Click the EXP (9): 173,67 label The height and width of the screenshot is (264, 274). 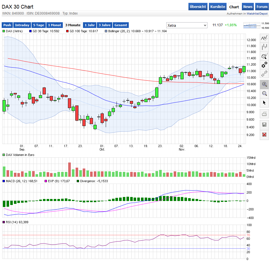(x=59, y=181)
